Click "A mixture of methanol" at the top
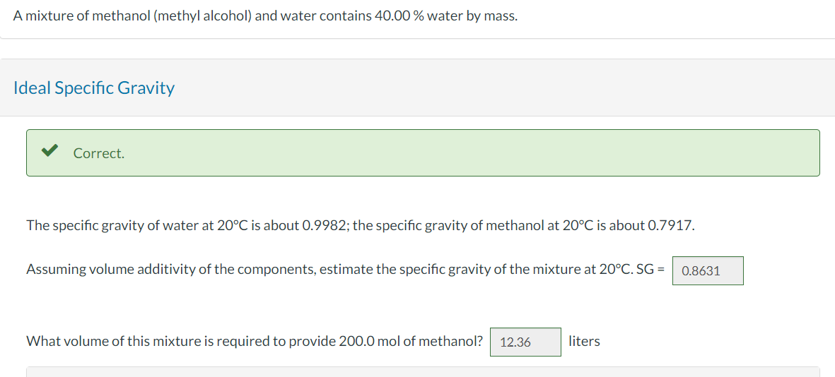Screen dimensions: 835x377 (x=79, y=16)
